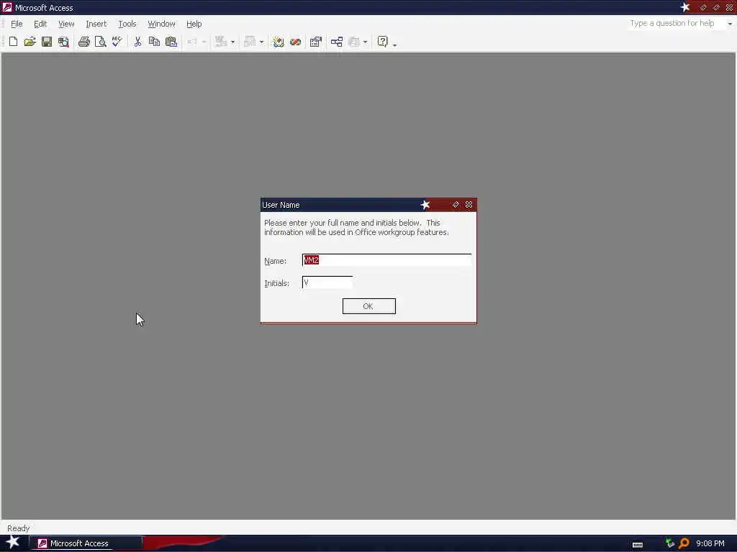Viewport: 737px width, 552px height.
Task: Click the Name: label in the dialog
Action: coord(276,261)
